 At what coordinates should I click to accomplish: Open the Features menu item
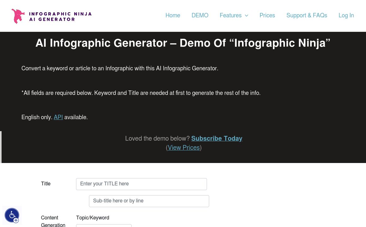[x=230, y=16]
